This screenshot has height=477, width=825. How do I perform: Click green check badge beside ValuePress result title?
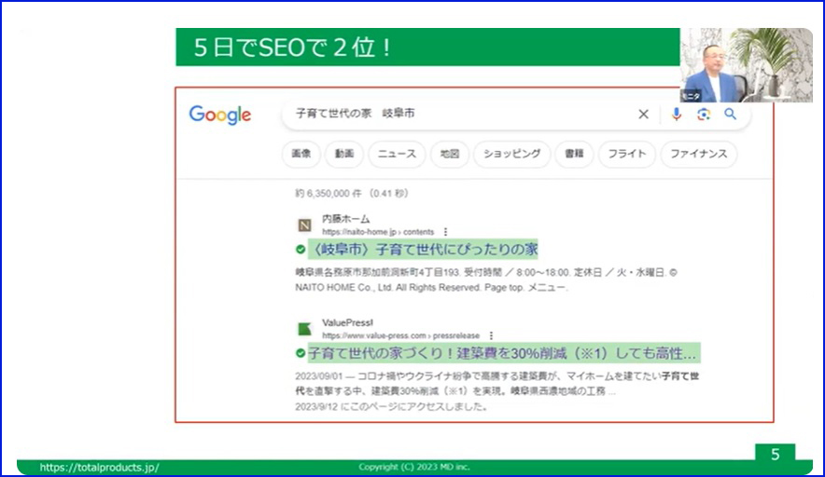[301, 353]
